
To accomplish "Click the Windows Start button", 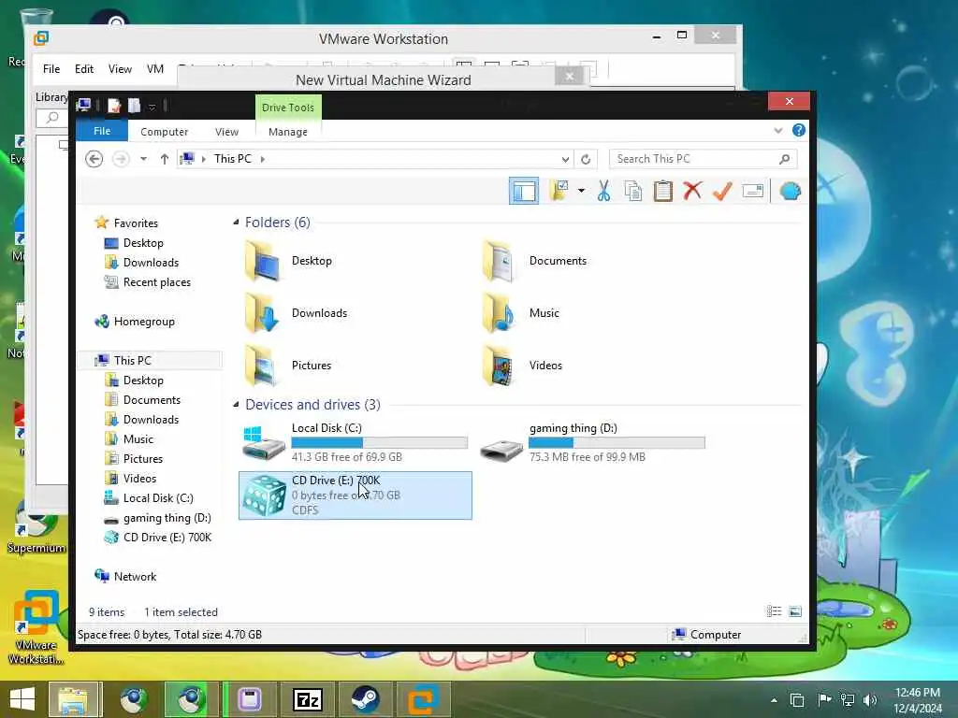I will pyautogui.click(x=22, y=699).
